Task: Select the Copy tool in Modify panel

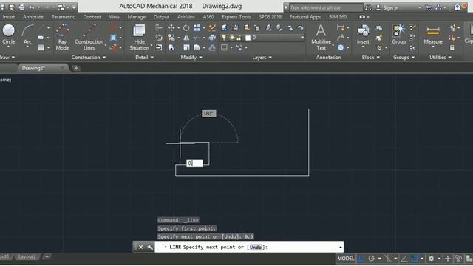Action: coord(171,38)
